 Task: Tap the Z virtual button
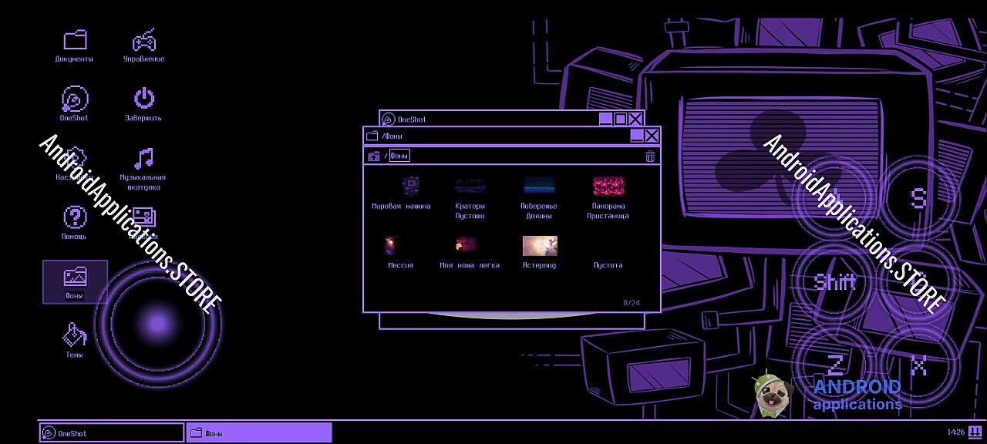point(835,363)
